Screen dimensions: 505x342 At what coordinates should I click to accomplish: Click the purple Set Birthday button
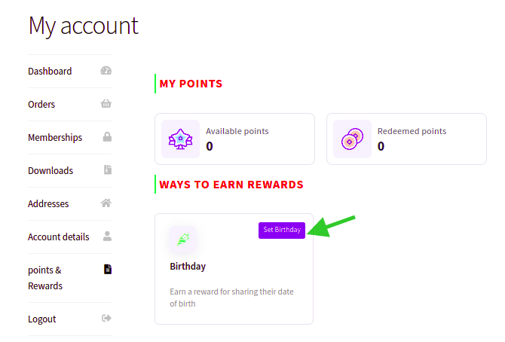point(282,231)
